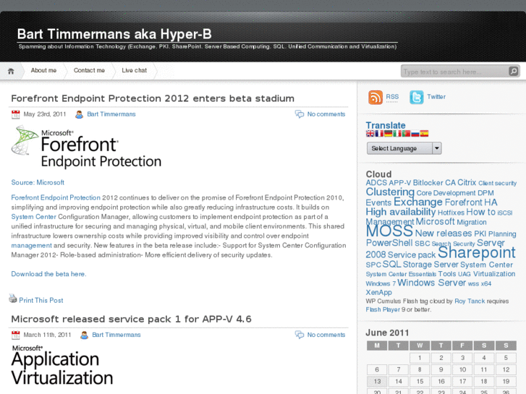Click Bart Timmermans author link on APP-V post

coord(116,335)
